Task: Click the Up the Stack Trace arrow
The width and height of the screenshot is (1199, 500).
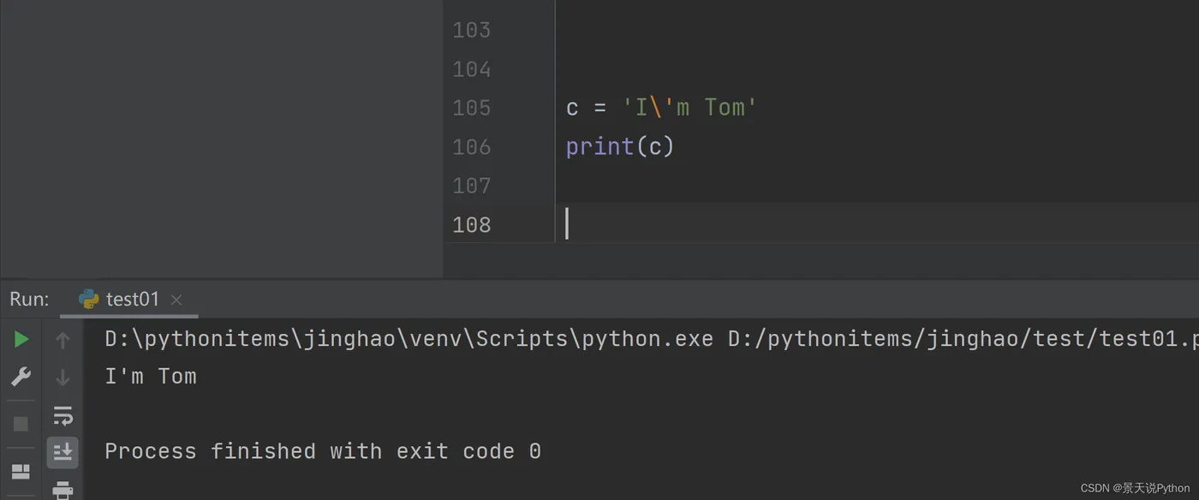Action: tap(63, 340)
